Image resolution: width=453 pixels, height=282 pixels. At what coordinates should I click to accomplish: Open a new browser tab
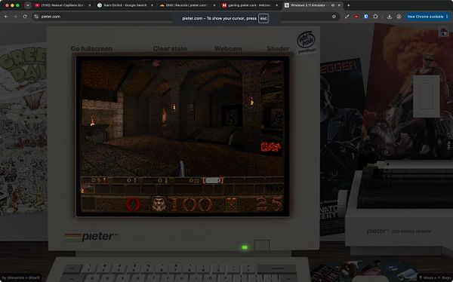(x=348, y=5)
